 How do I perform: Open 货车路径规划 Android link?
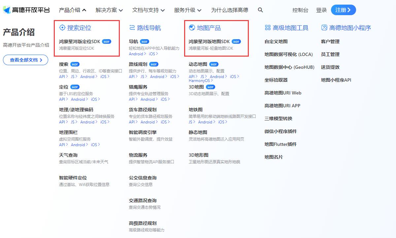click(149, 122)
